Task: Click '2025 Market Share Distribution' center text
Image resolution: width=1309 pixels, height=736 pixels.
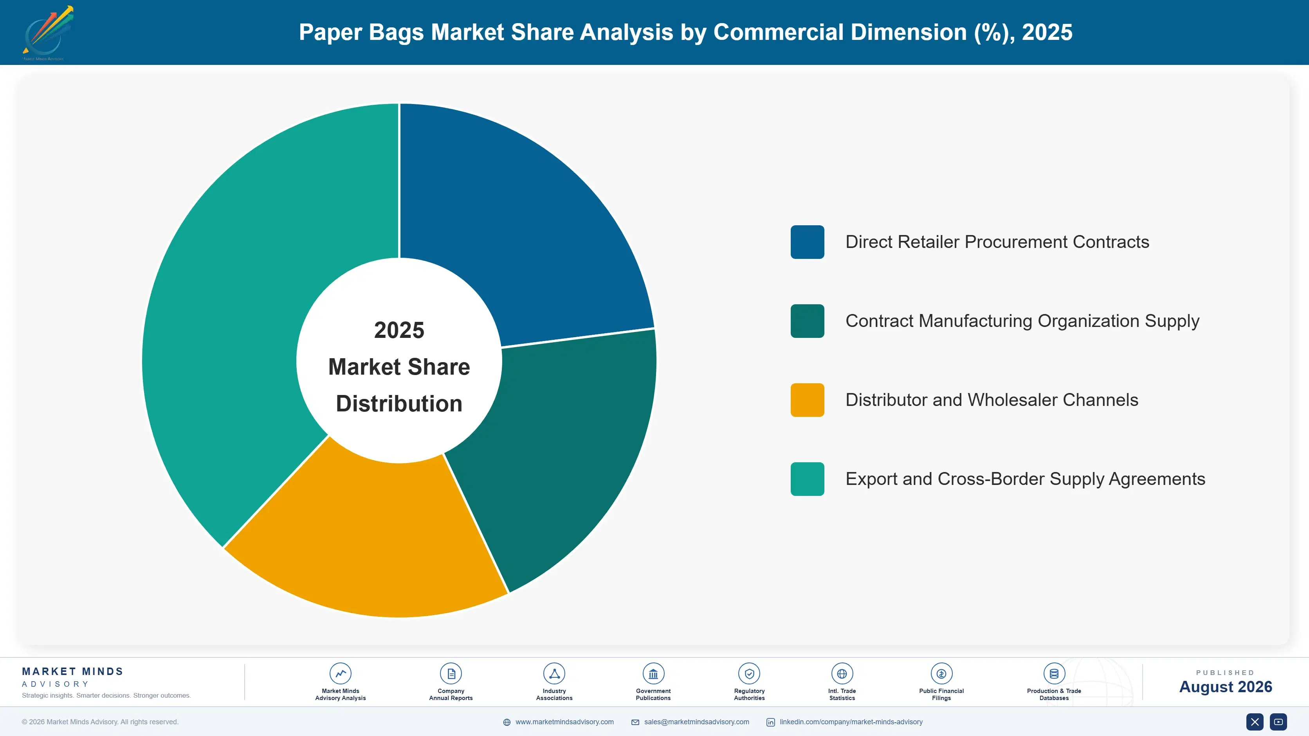Action: click(399, 366)
